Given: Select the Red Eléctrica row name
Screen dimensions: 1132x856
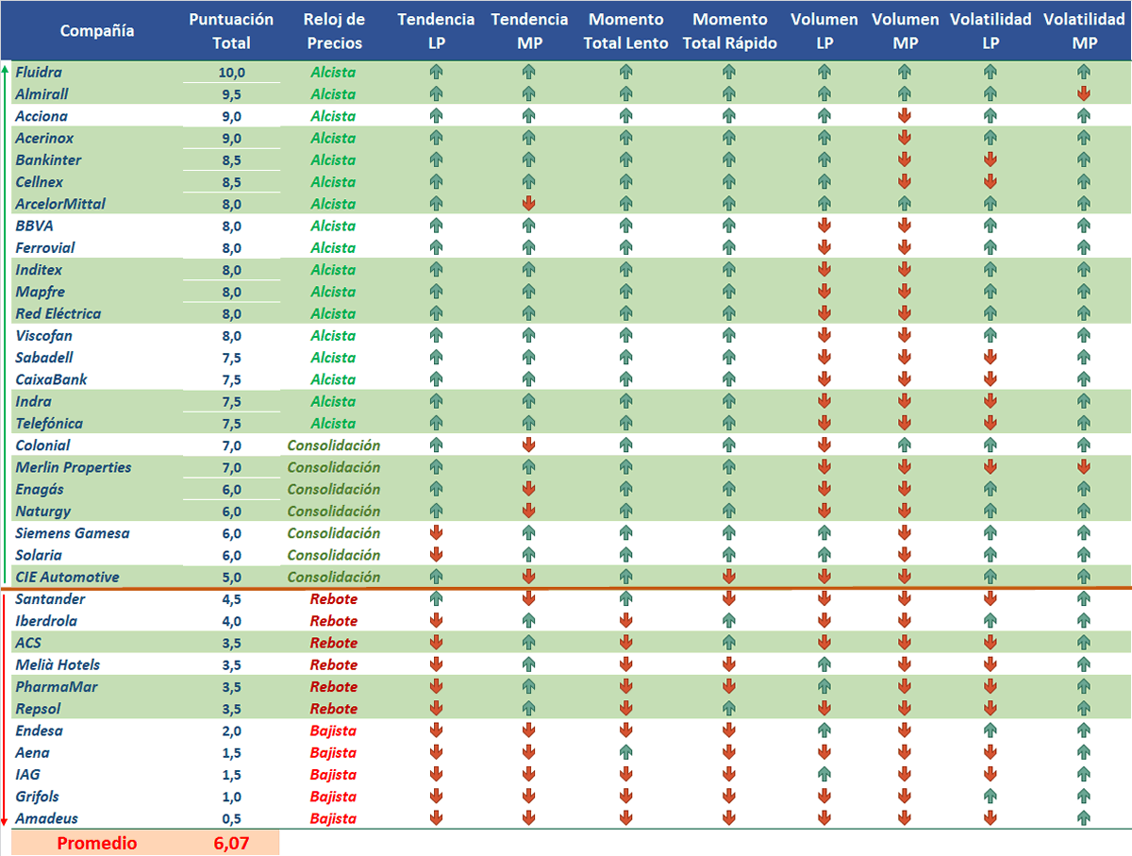Looking at the screenshot, I should (58, 313).
